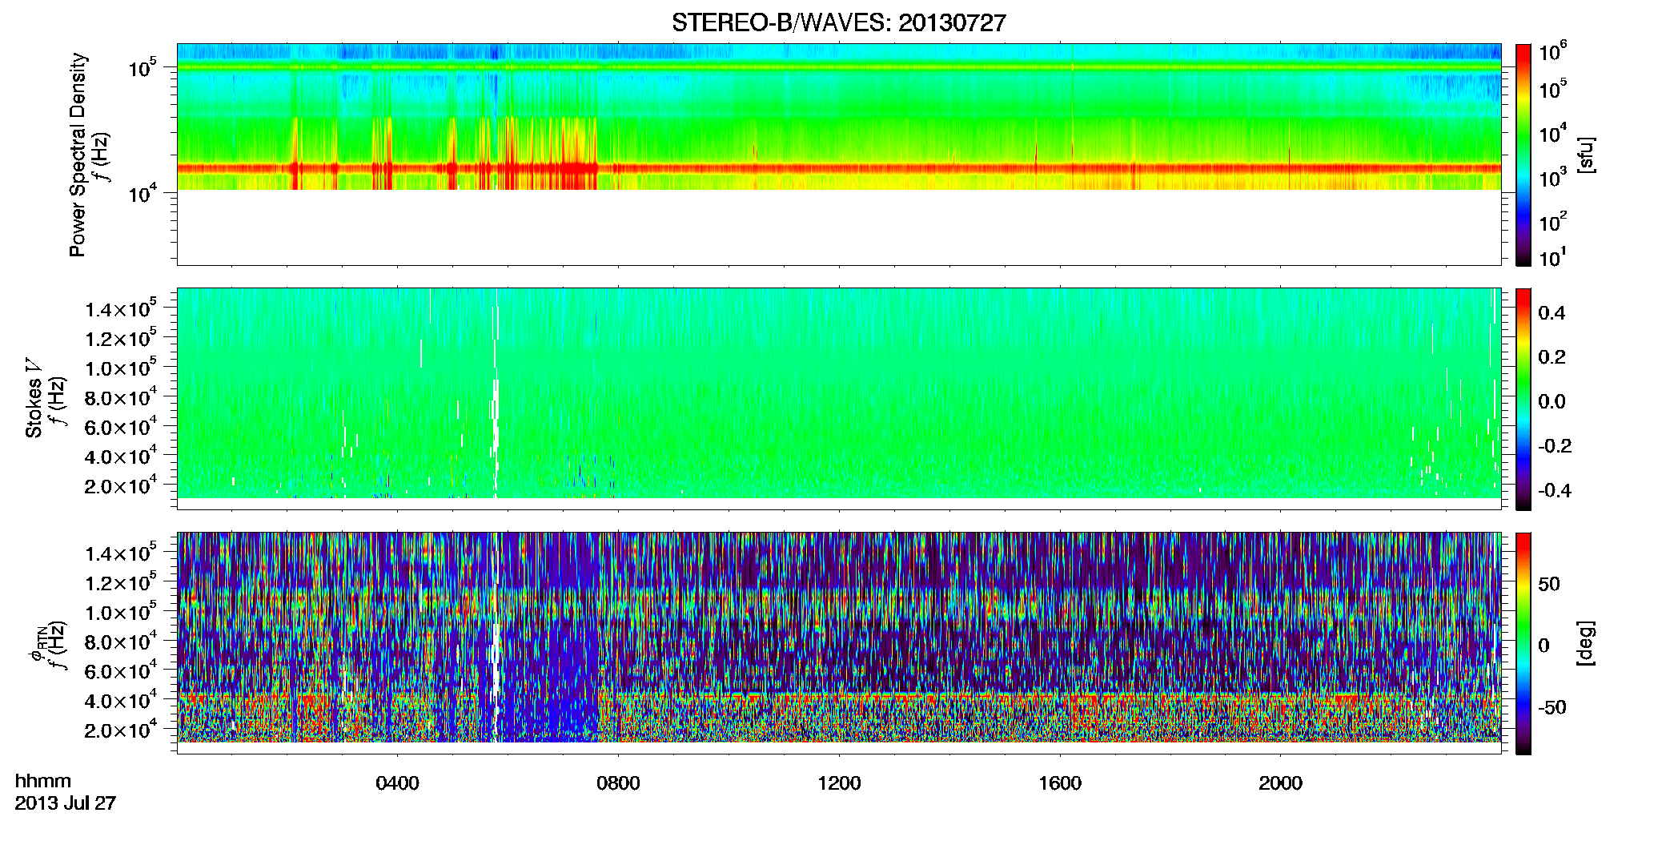Click the 1600 time tick label

[1060, 783]
